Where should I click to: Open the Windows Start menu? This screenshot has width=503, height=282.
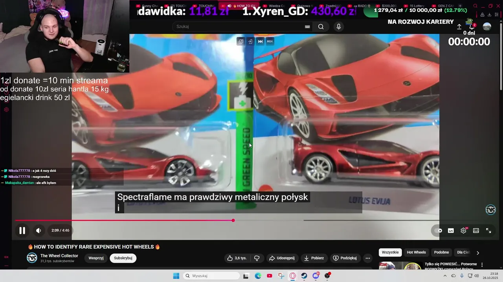[176, 276]
